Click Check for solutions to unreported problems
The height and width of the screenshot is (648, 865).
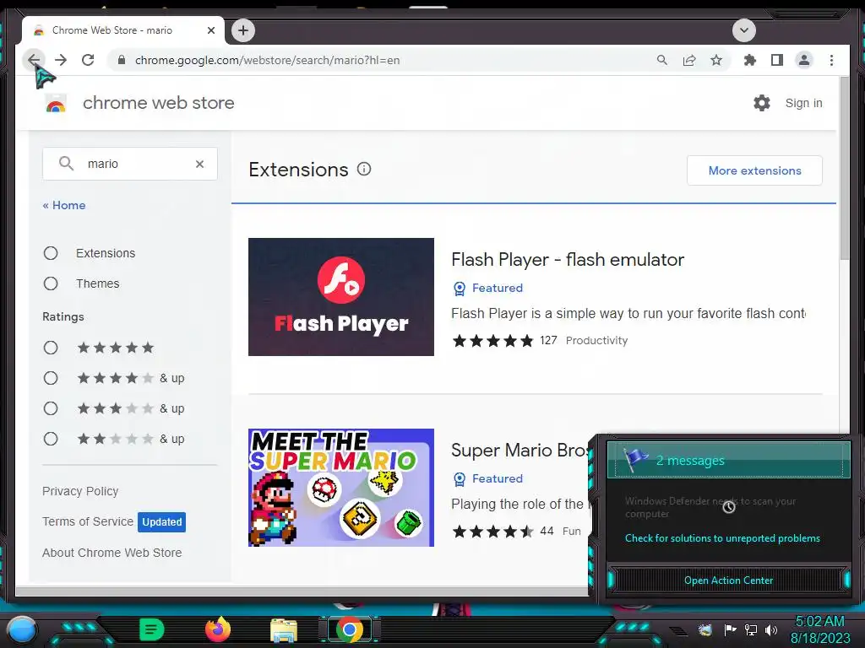722,537
